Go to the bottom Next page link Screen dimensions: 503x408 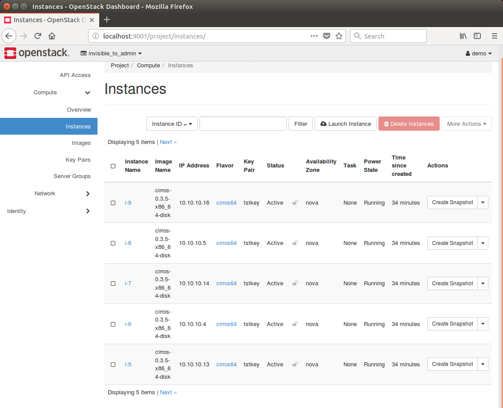tap(168, 392)
